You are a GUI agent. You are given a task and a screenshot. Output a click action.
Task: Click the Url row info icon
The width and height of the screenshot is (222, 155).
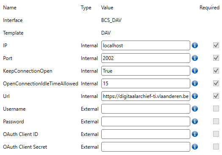[x=195, y=96]
